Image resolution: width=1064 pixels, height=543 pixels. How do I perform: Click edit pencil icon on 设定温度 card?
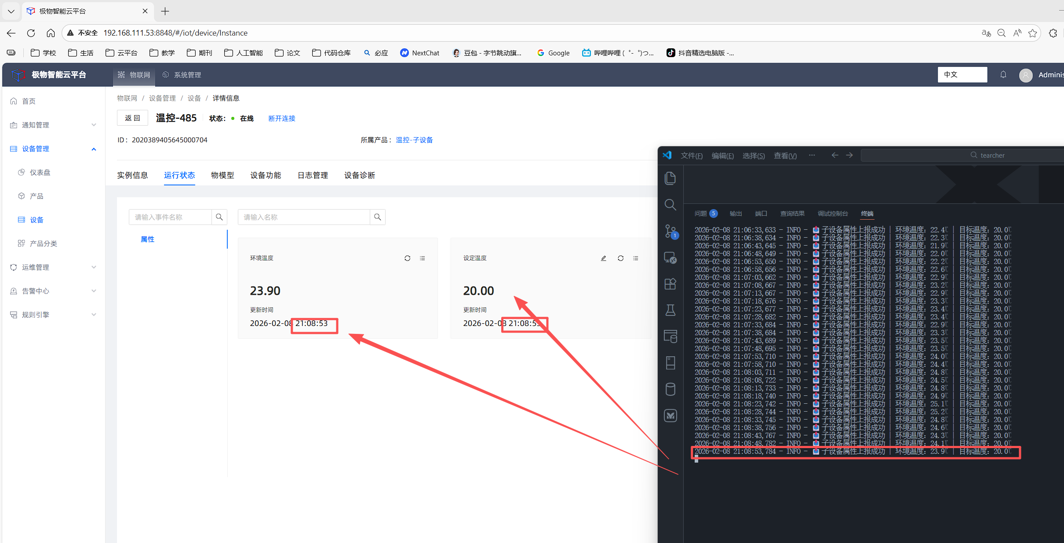[604, 258]
